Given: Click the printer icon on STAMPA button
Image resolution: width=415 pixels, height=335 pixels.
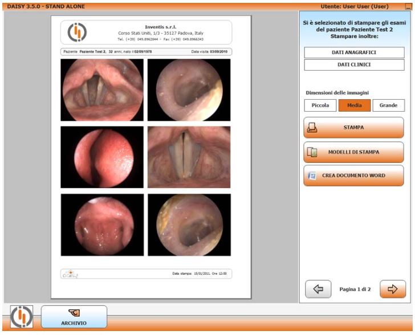Looking at the screenshot, I should [x=312, y=128].
